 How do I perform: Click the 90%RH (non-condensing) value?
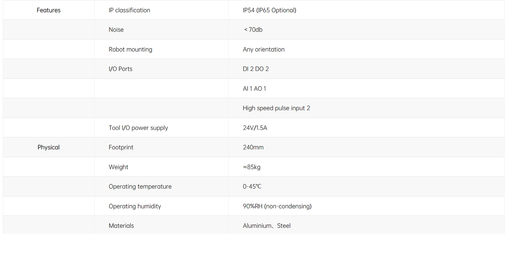coord(277,206)
